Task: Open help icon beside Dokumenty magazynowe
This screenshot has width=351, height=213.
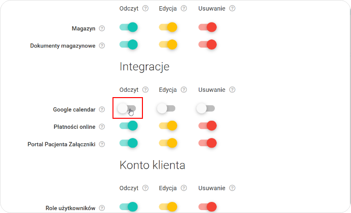Action: pyautogui.click(x=102, y=46)
